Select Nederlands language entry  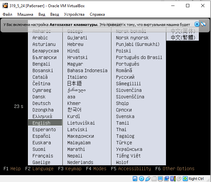coord(80,162)
